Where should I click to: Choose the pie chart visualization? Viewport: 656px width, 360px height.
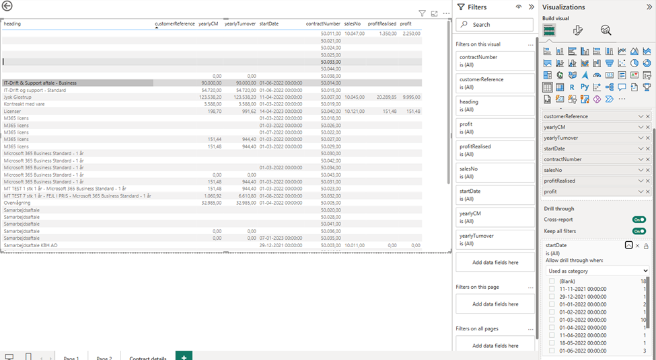pyautogui.click(x=634, y=63)
